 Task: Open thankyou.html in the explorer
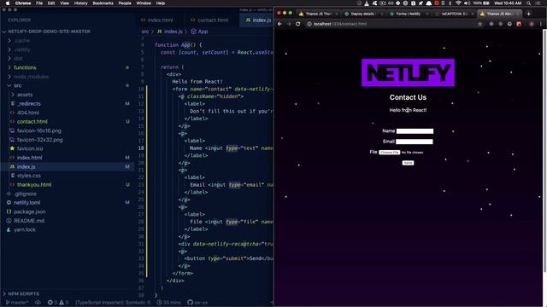34,185
